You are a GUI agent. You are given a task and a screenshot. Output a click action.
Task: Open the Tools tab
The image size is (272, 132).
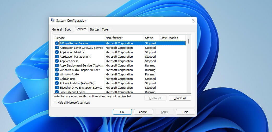tap(105, 29)
